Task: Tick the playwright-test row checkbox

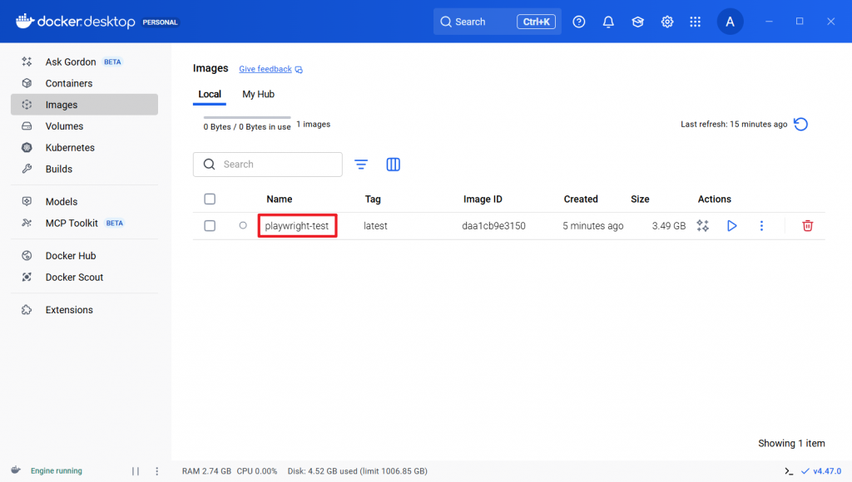Action: [210, 226]
